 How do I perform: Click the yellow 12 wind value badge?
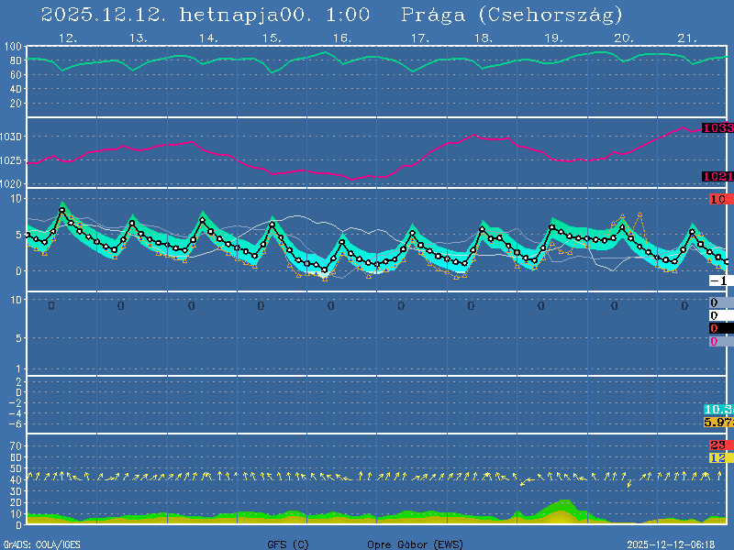(x=717, y=457)
